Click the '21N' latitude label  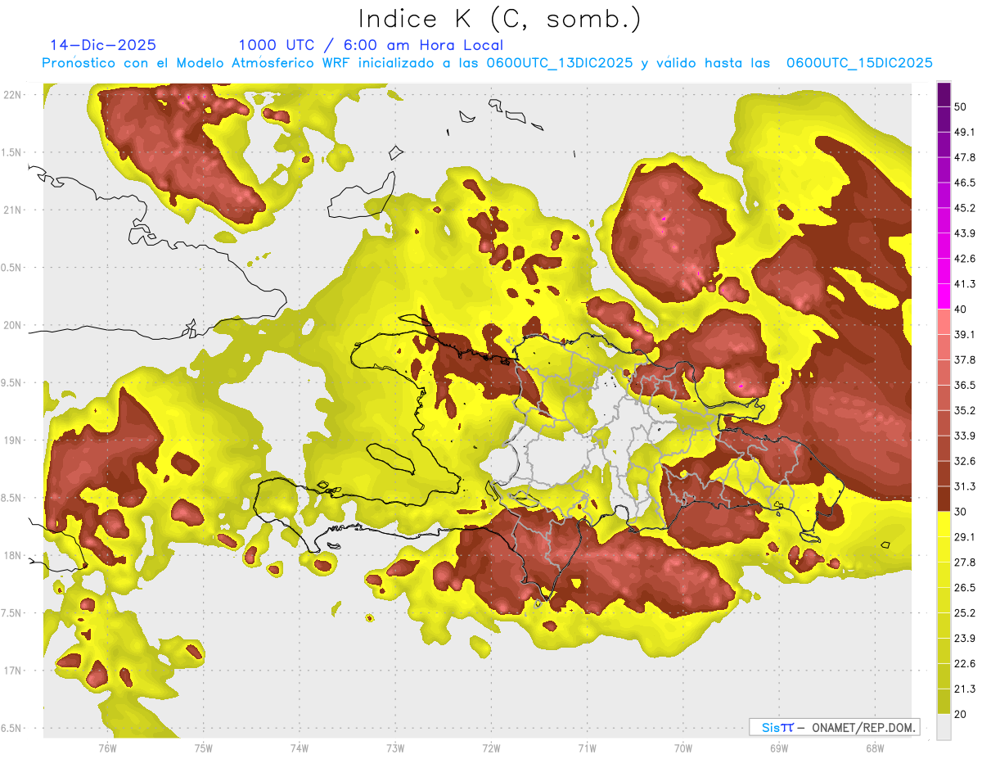click(13, 210)
